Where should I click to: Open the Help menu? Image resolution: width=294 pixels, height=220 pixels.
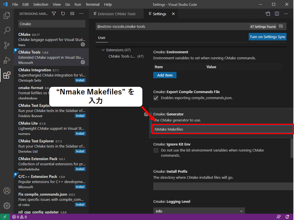(108, 4)
